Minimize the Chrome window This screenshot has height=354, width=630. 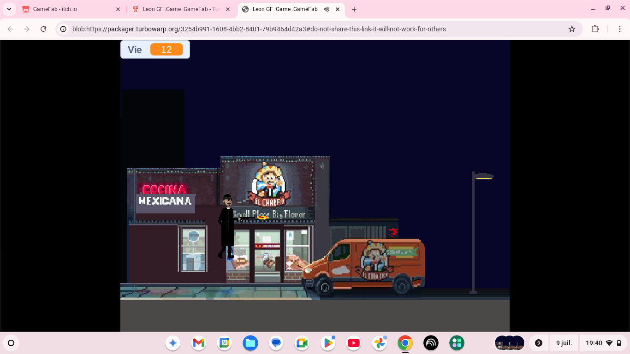(593, 9)
